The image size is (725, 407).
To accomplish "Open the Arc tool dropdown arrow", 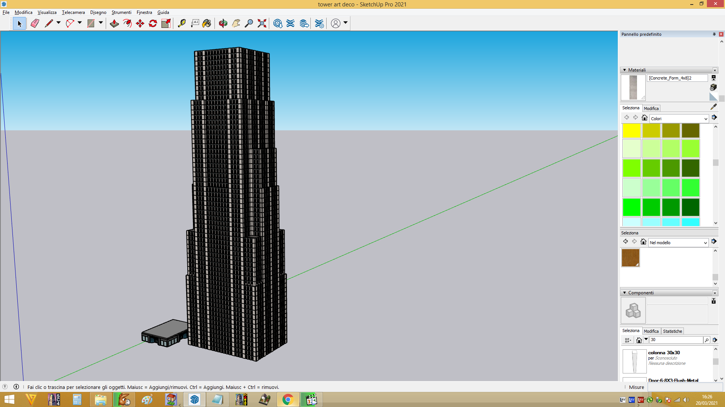I will pos(80,23).
